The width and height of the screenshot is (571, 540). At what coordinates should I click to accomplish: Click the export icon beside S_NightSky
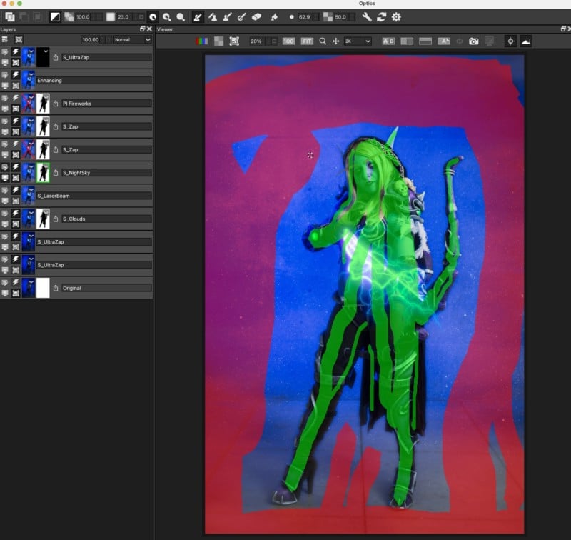point(56,173)
